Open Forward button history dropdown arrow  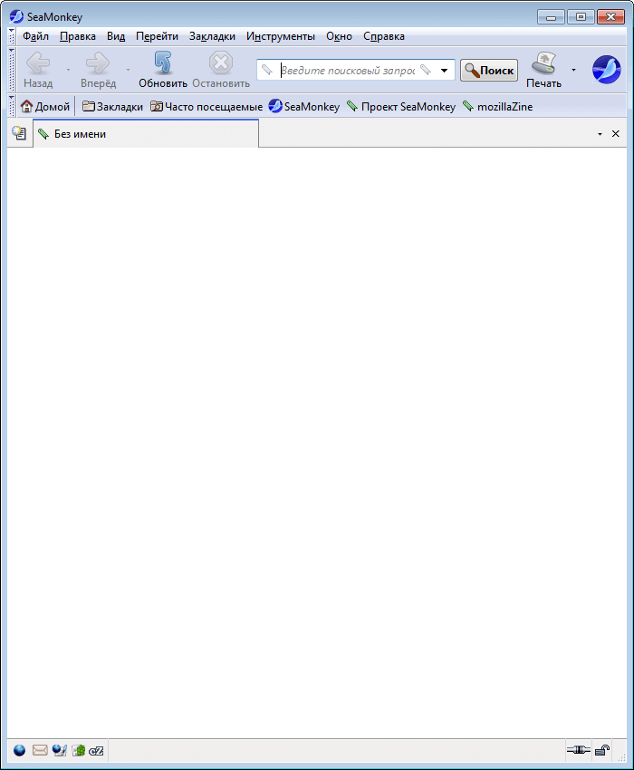click(129, 70)
